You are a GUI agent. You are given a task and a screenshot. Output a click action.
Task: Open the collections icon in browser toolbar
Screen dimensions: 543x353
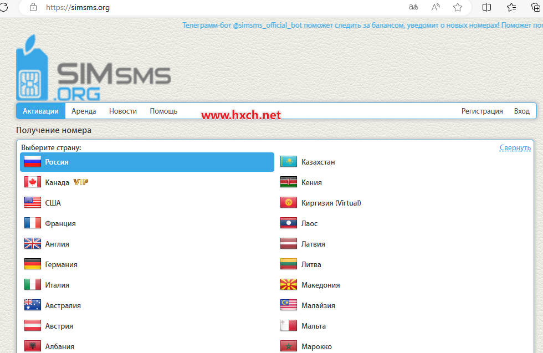click(535, 7)
